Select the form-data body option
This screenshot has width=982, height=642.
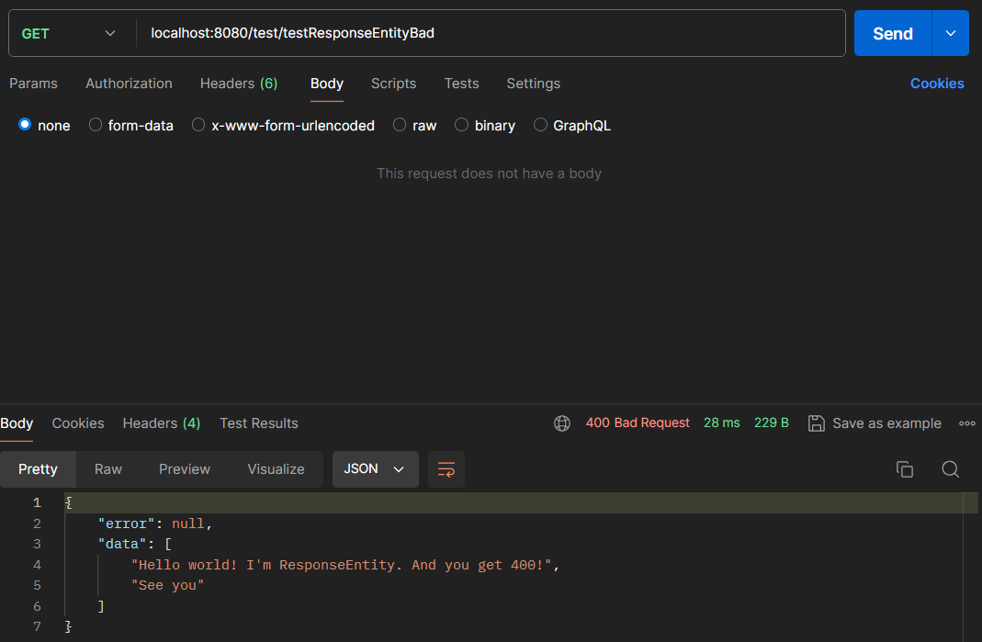[96, 125]
